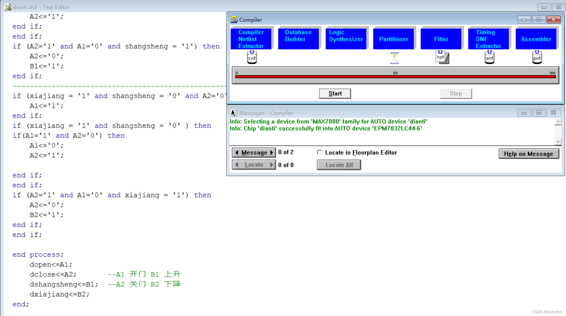Select the Fitter compiler module
This screenshot has width=566, height=316.
(x=441, y=39)
